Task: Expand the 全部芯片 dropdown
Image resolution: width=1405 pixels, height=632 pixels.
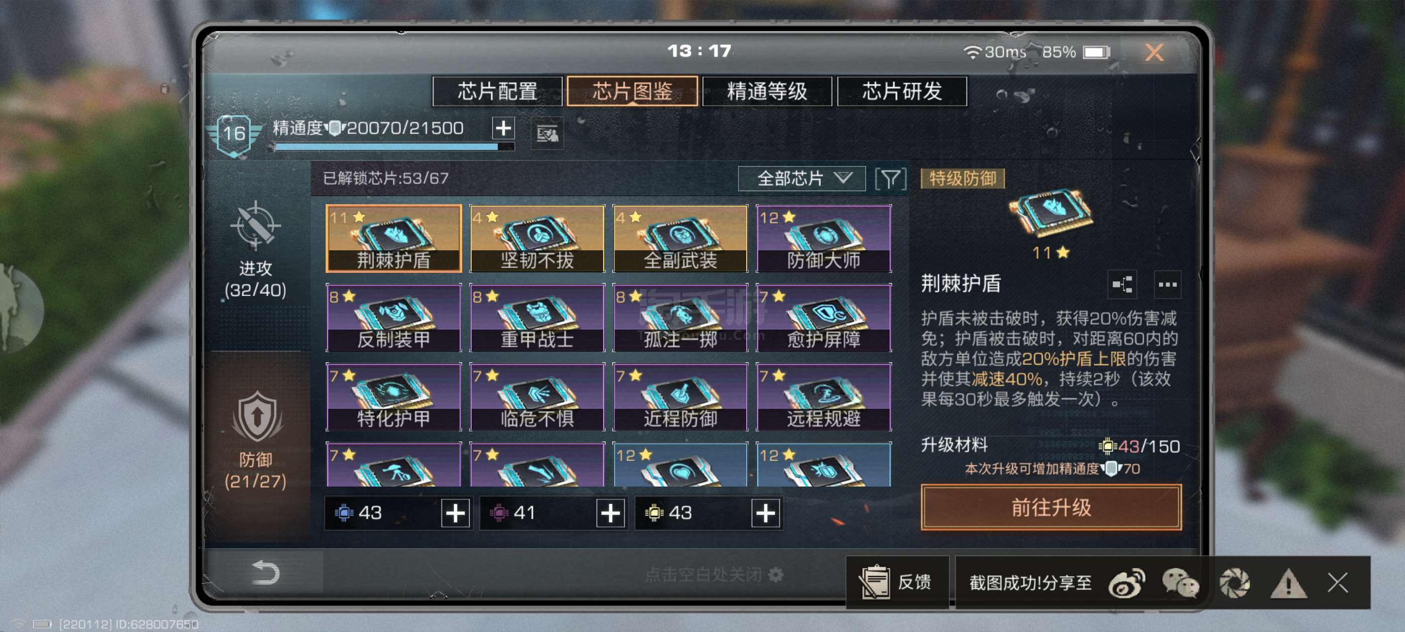Action: point(801,179)
